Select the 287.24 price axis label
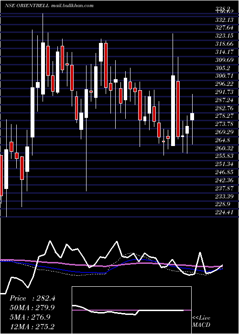Image resolution: width=239 pixels, height=334 pixels. click(x=224, y=100)
